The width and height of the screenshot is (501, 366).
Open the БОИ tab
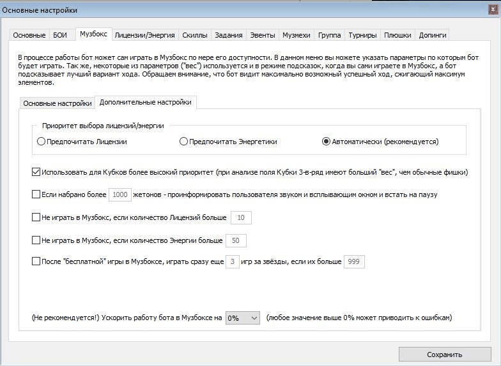click(x=60, y=35)
